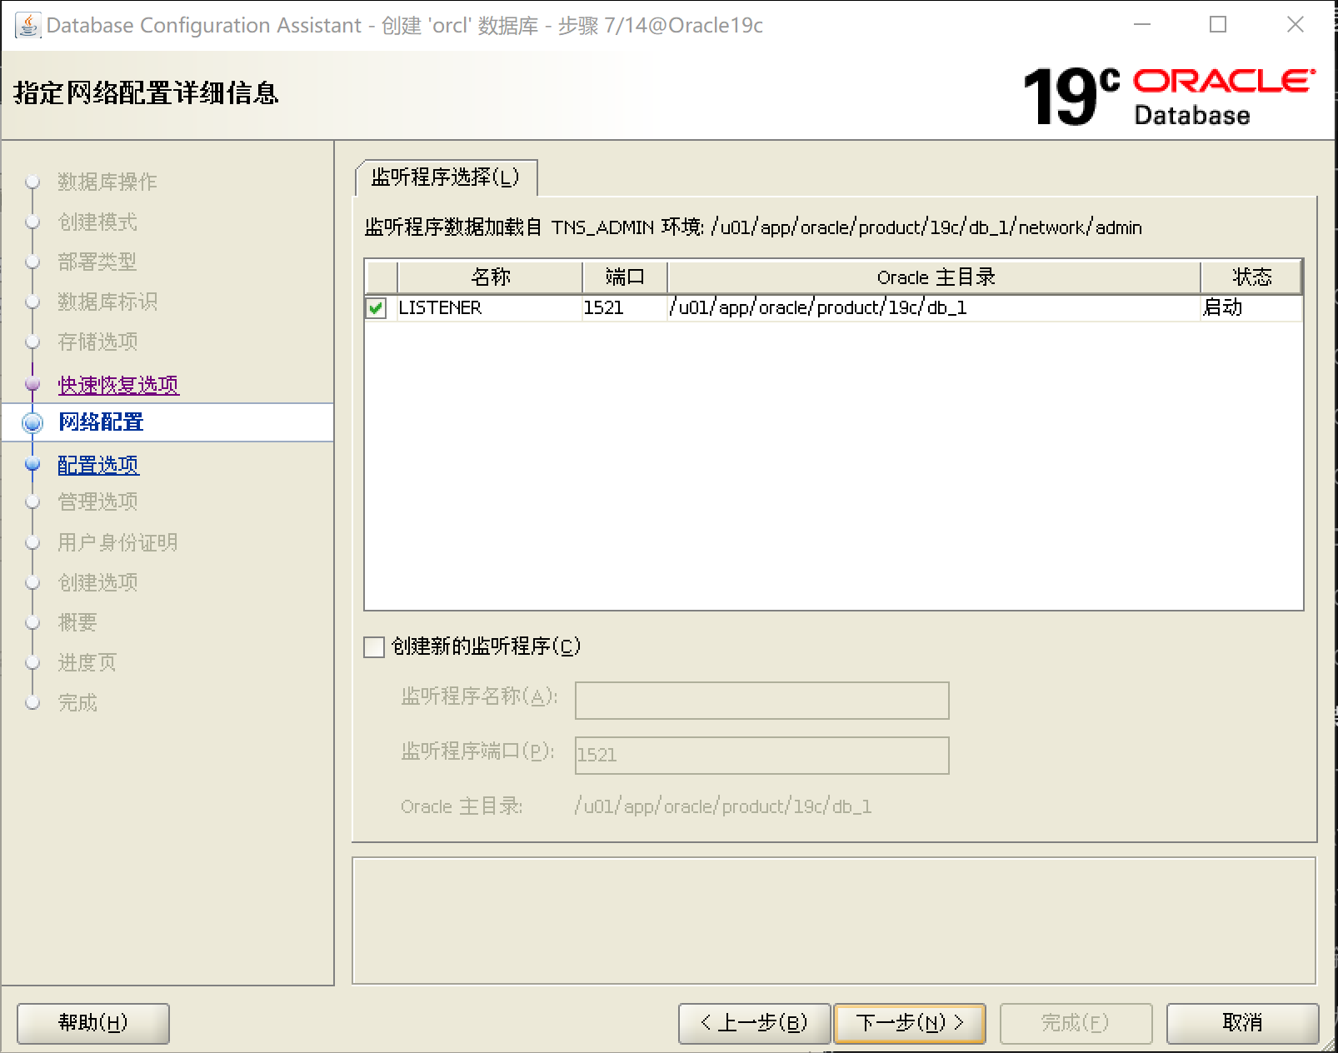Screen dimensions: 1338x1053
Task: Click the 启动 status cell
Action: [x=1251, y=308]
